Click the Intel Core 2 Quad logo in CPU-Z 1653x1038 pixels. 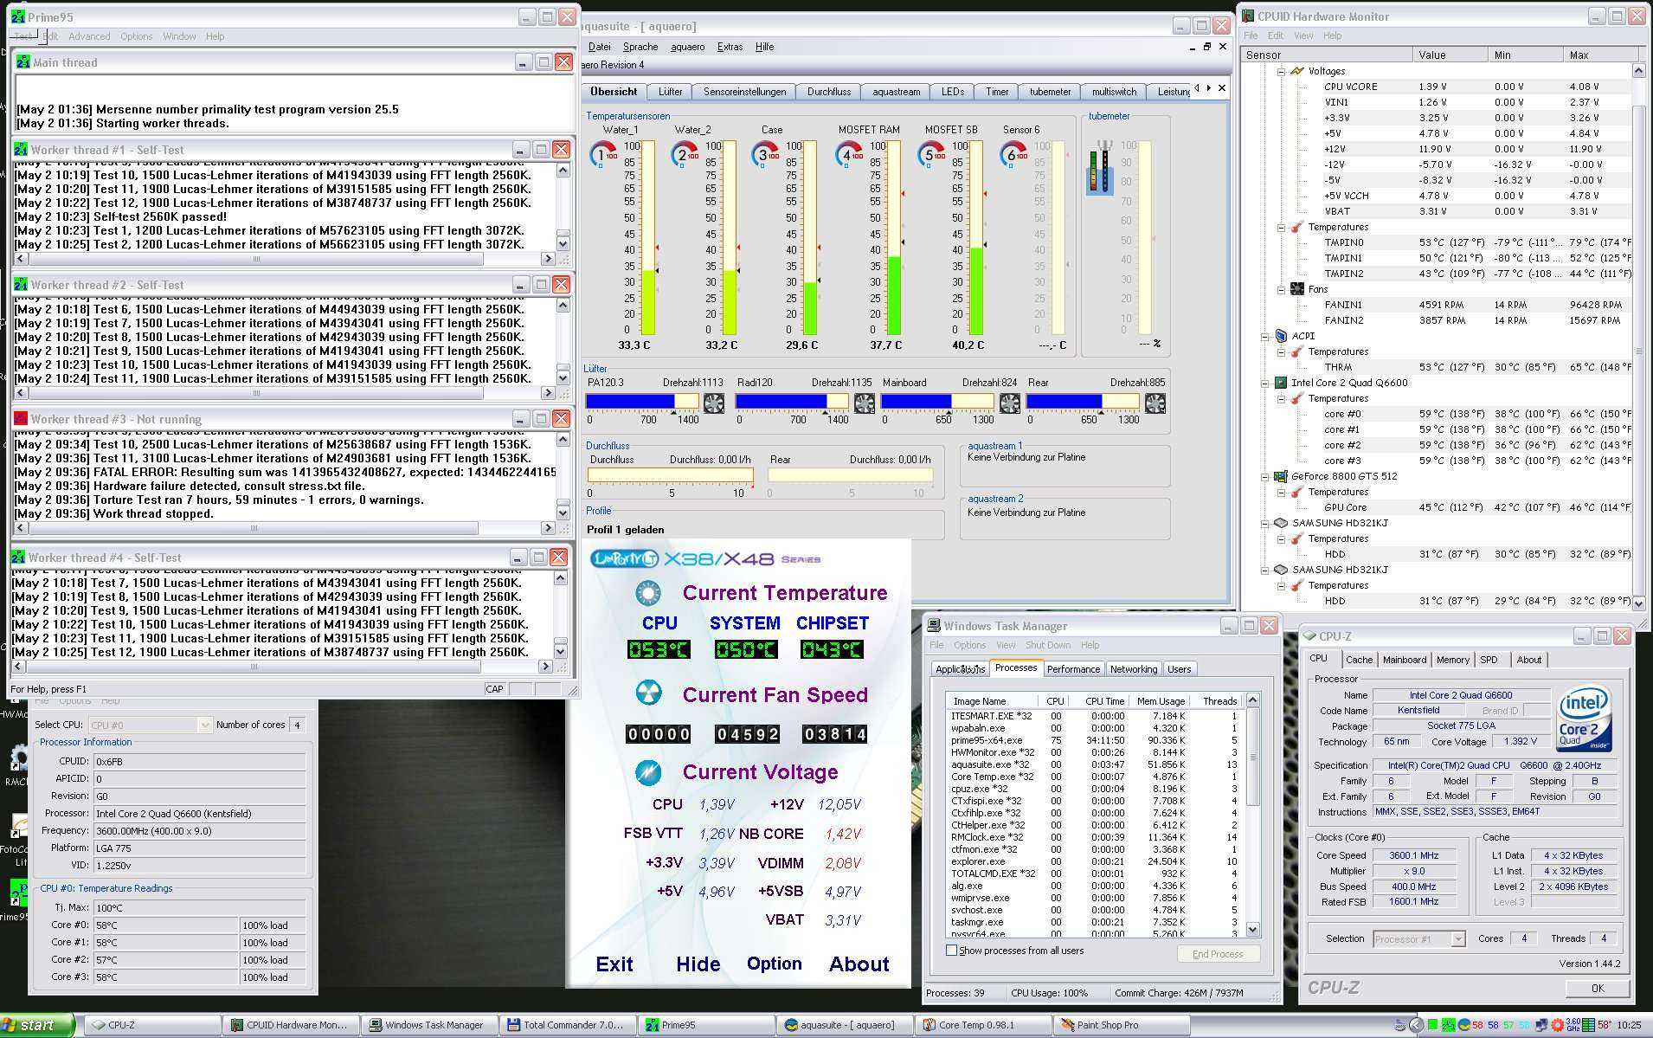pos(1585,719)
